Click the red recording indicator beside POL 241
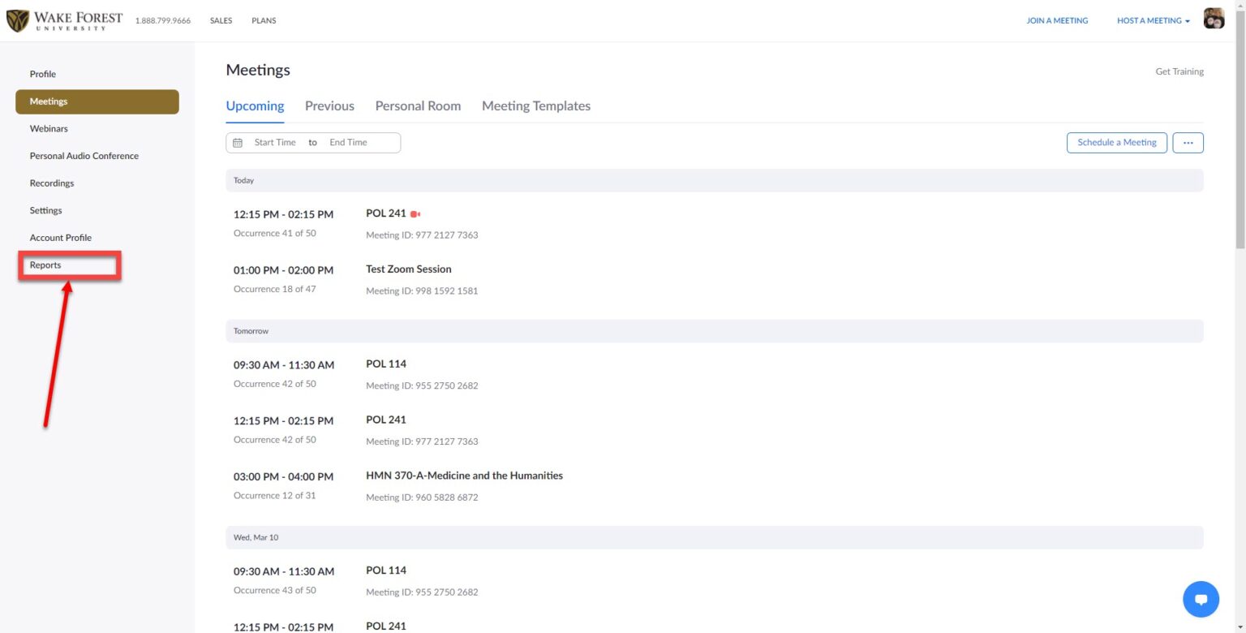 click(x=415, y=213)
